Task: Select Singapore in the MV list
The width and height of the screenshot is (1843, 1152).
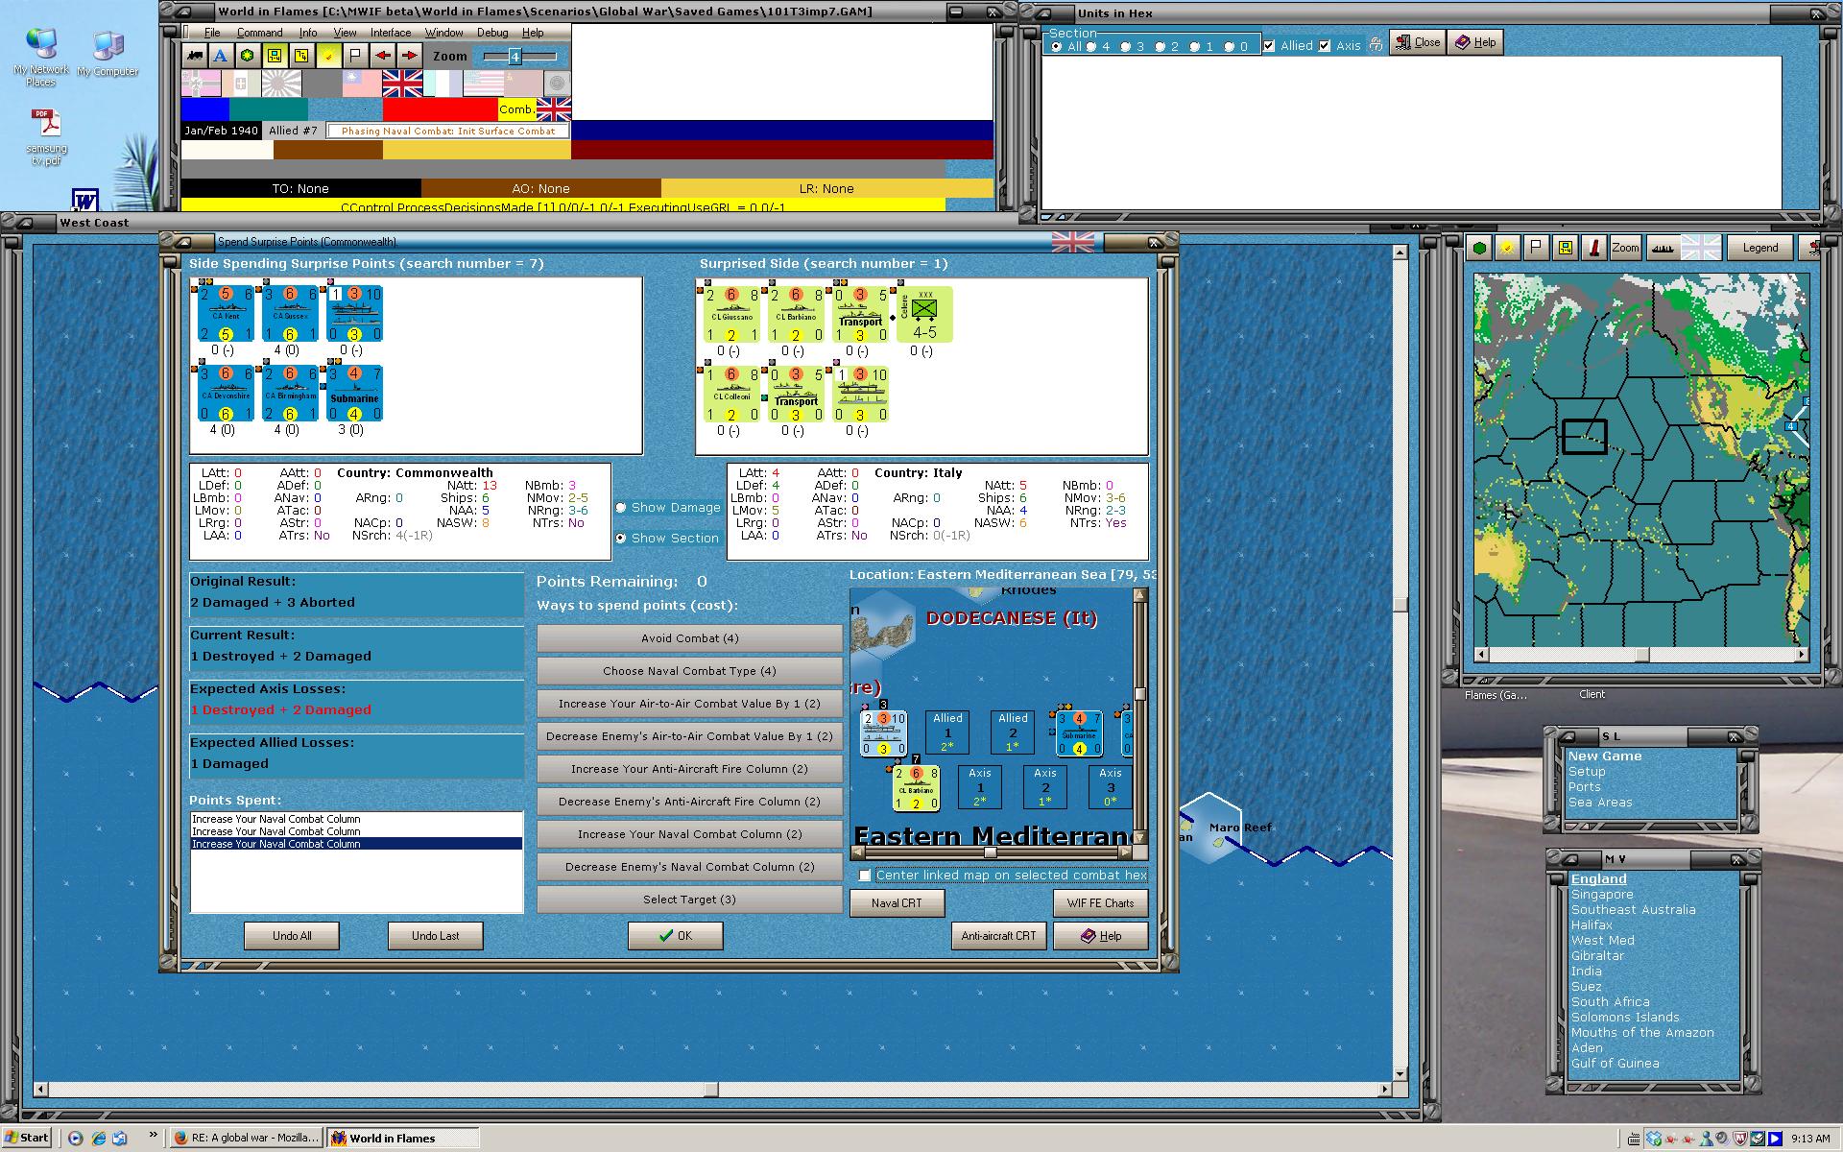Action: pos(1601,895)
